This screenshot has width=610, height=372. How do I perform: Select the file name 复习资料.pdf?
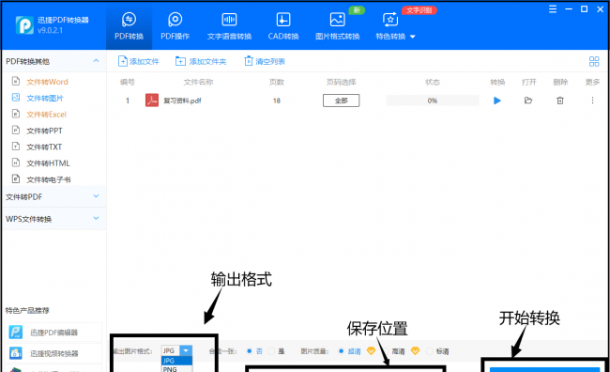[182, 101]
